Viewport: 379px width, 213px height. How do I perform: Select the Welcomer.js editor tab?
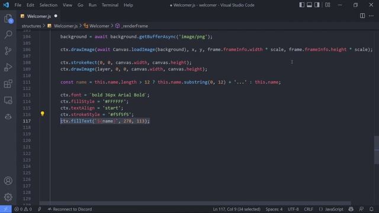(x=38, y=16)
